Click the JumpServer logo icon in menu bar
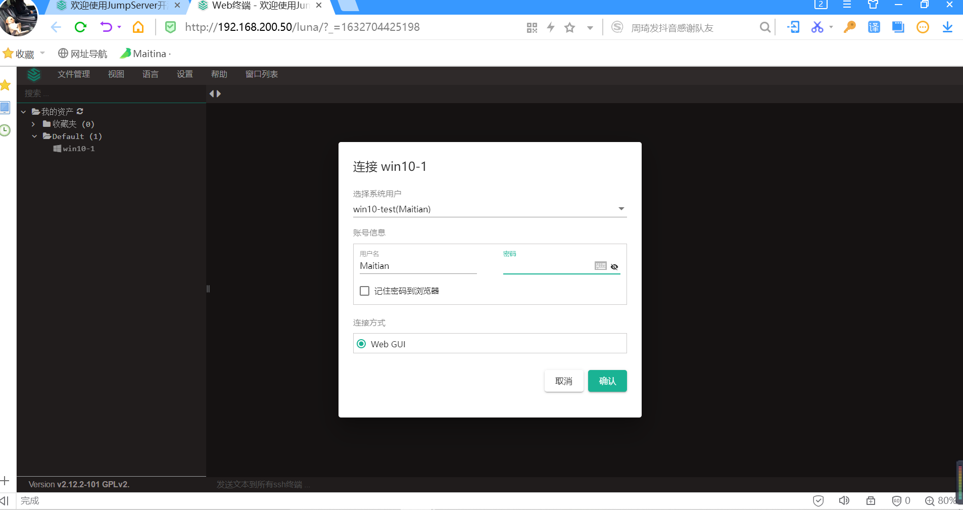 (34, 75)
